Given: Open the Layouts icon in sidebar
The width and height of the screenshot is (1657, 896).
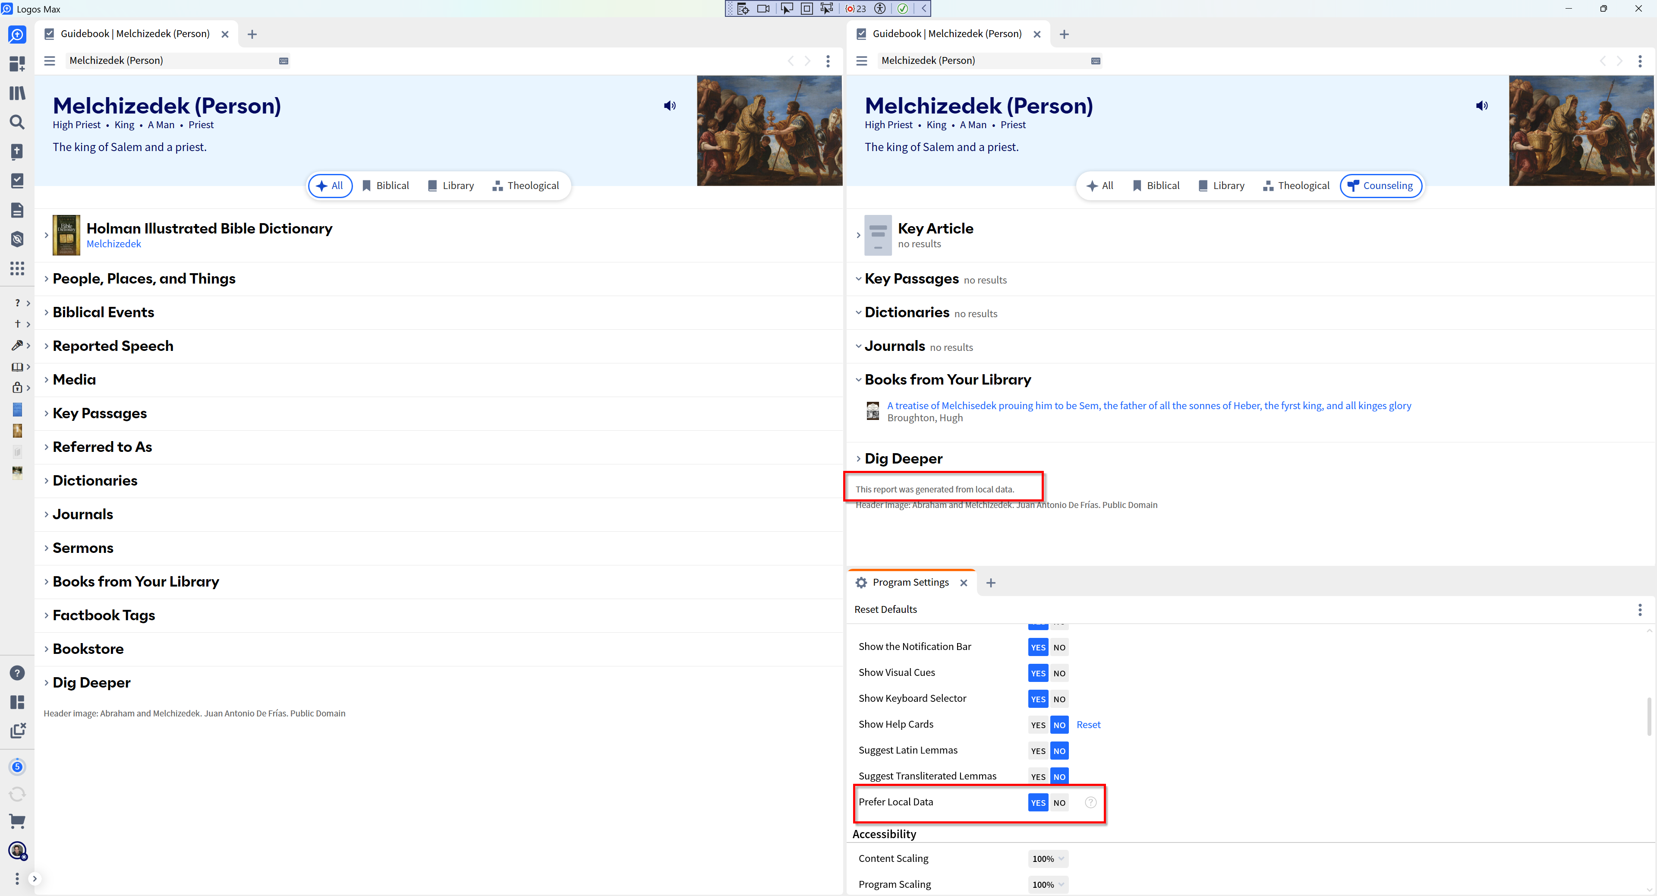Looking at the screenshot, I should coord(17,702).
